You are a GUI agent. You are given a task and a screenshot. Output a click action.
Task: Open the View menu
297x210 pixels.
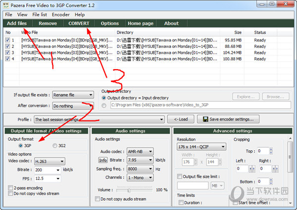[22, 14]
